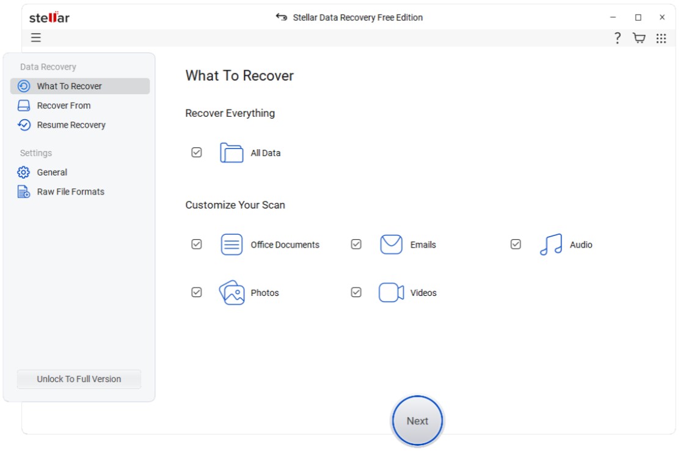Open the apps grid icon
683x458 pixels.
coord(661,39)
